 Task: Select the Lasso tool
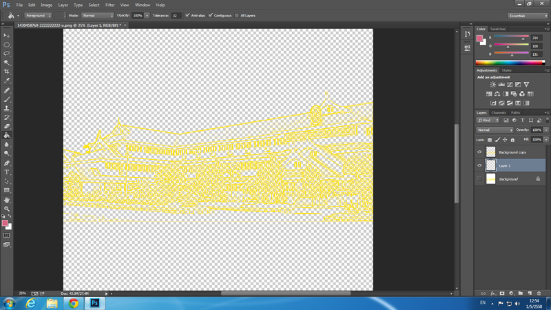coord(7,54)
